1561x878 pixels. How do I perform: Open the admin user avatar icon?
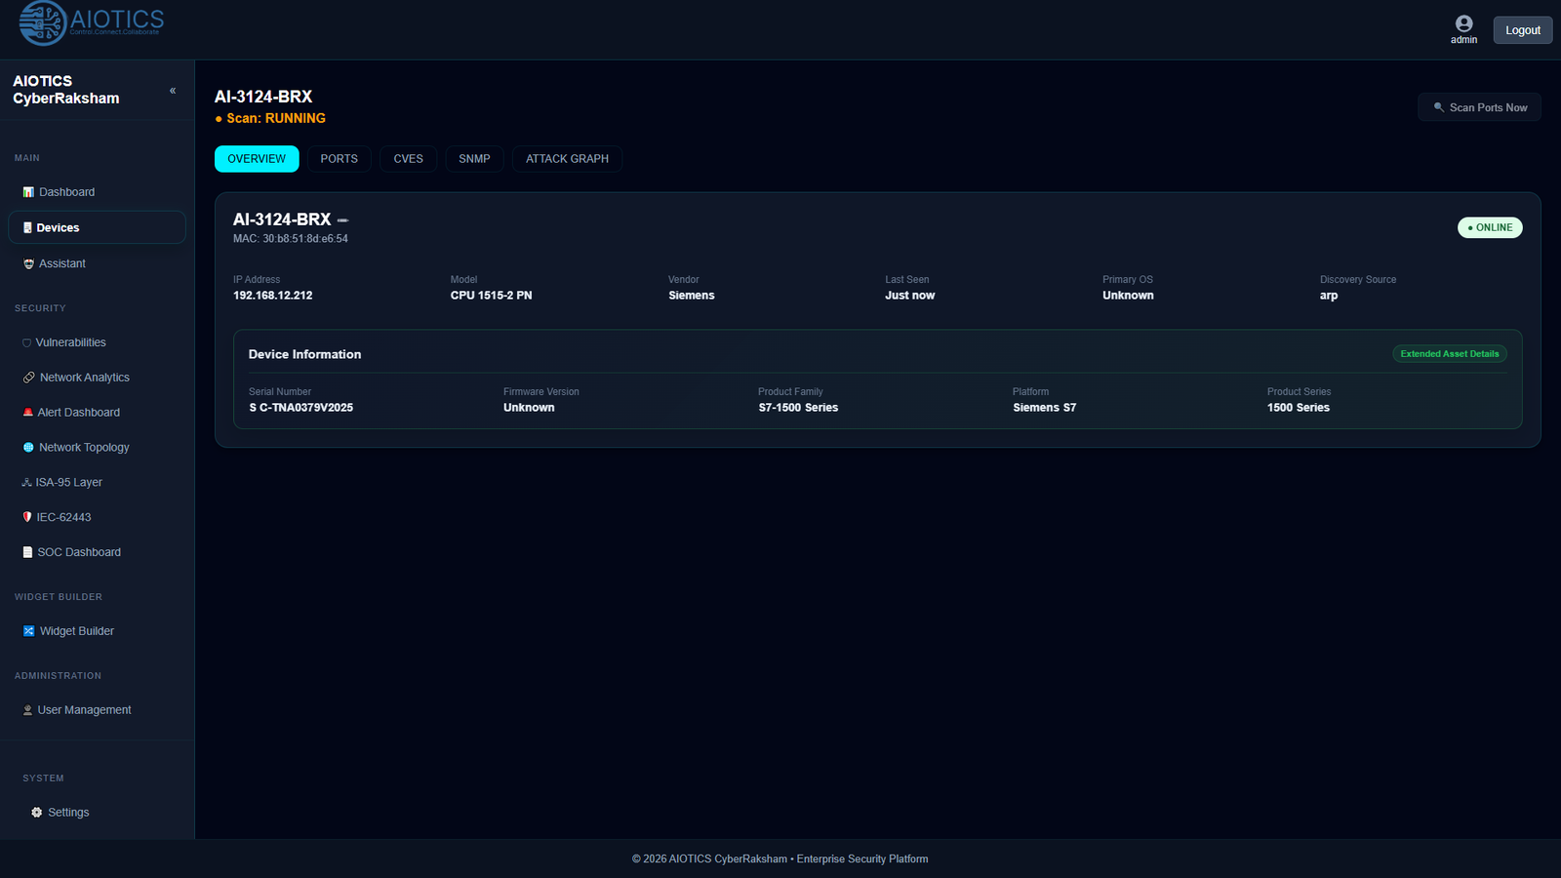pyautogui.click(x=1463, y=23)
